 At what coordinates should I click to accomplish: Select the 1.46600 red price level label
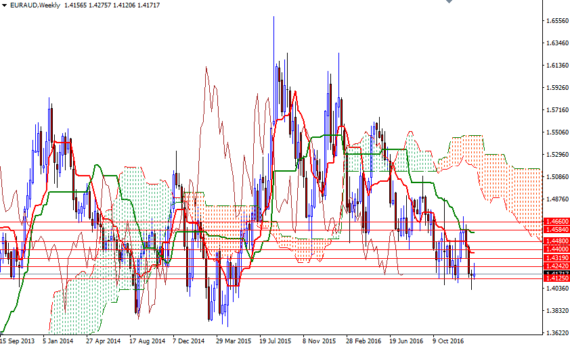tap(556, 221)
